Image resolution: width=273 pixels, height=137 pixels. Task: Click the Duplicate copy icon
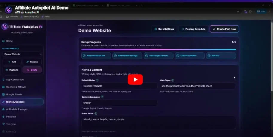coord(7,70)
